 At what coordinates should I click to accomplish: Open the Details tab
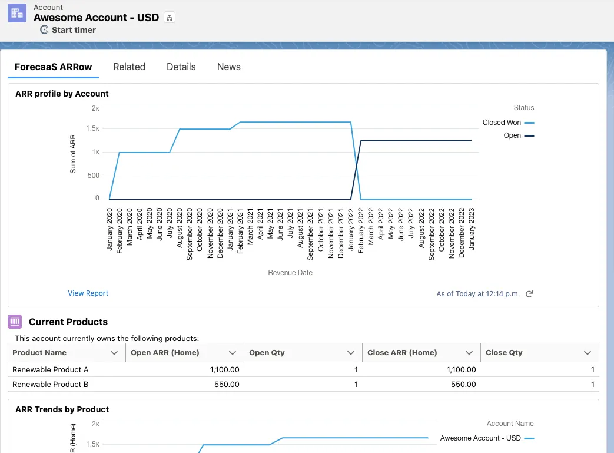point(181,67)
